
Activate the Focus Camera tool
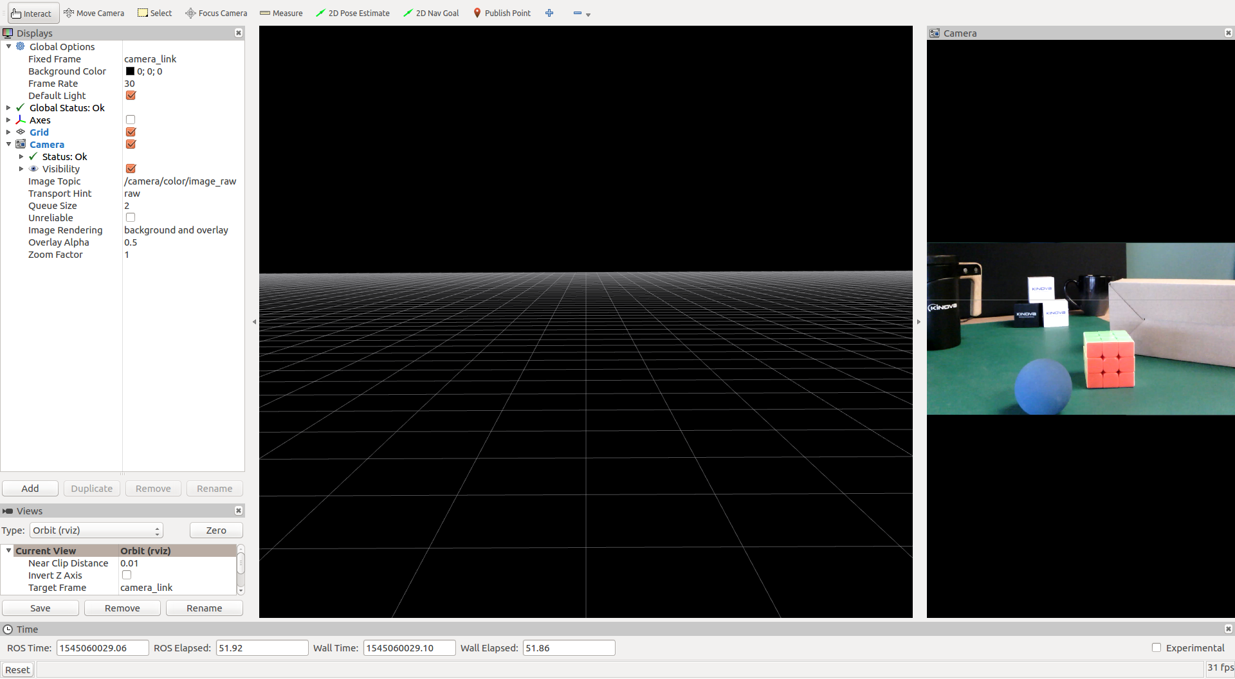[216, 13]
